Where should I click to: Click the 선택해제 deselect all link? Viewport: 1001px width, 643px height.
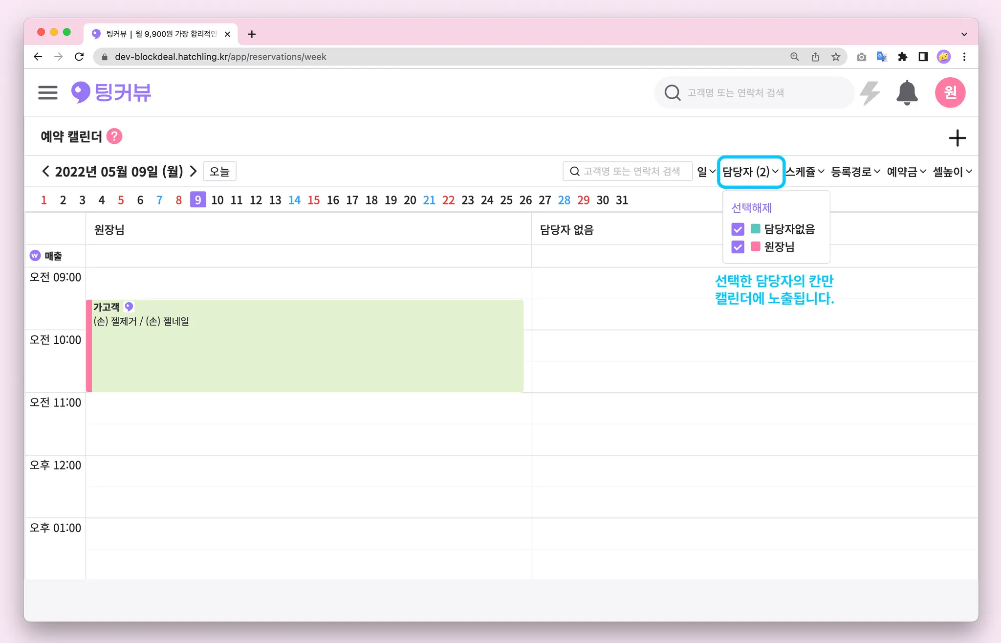pos(751,208)
